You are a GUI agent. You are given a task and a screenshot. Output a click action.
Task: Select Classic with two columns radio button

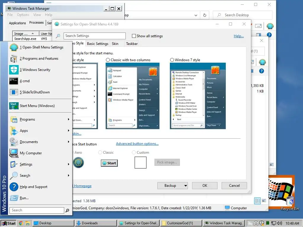coord(108,60)
